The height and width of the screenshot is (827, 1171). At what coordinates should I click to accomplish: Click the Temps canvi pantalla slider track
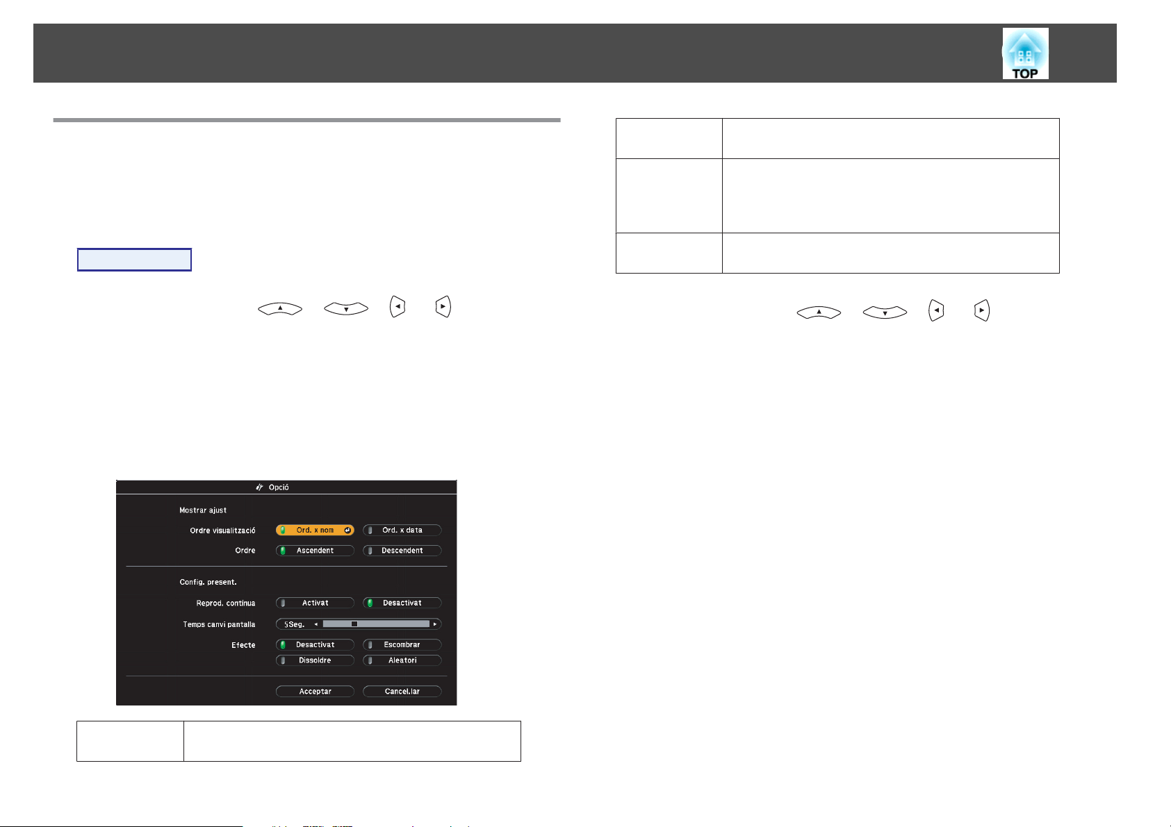[376, 624]
